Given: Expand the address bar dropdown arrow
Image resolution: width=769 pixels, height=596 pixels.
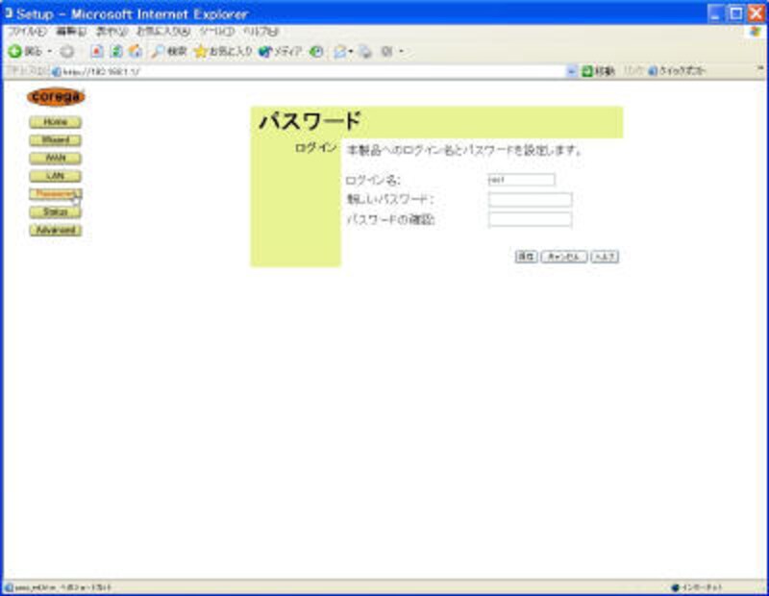Looking at the screenshot, I should (x=572, y=71).
